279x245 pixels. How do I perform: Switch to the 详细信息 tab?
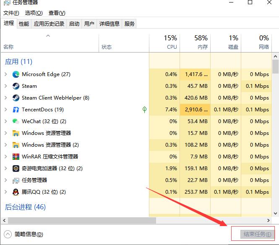(x=109, y=24)
